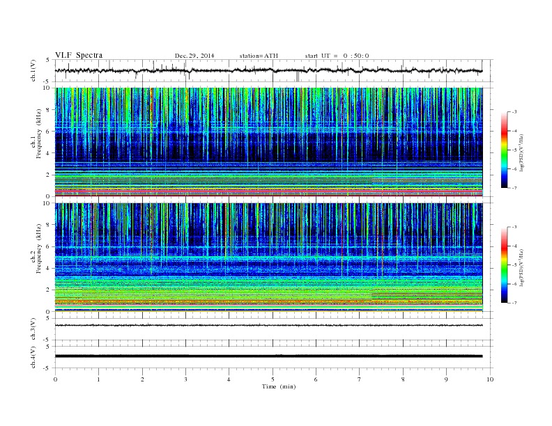Image resolution: width=552 pixels, height=426 pixels.
Task: Click the "VLF Spectra" plot title
Action: pyautogui.click(x=79, y=55)
